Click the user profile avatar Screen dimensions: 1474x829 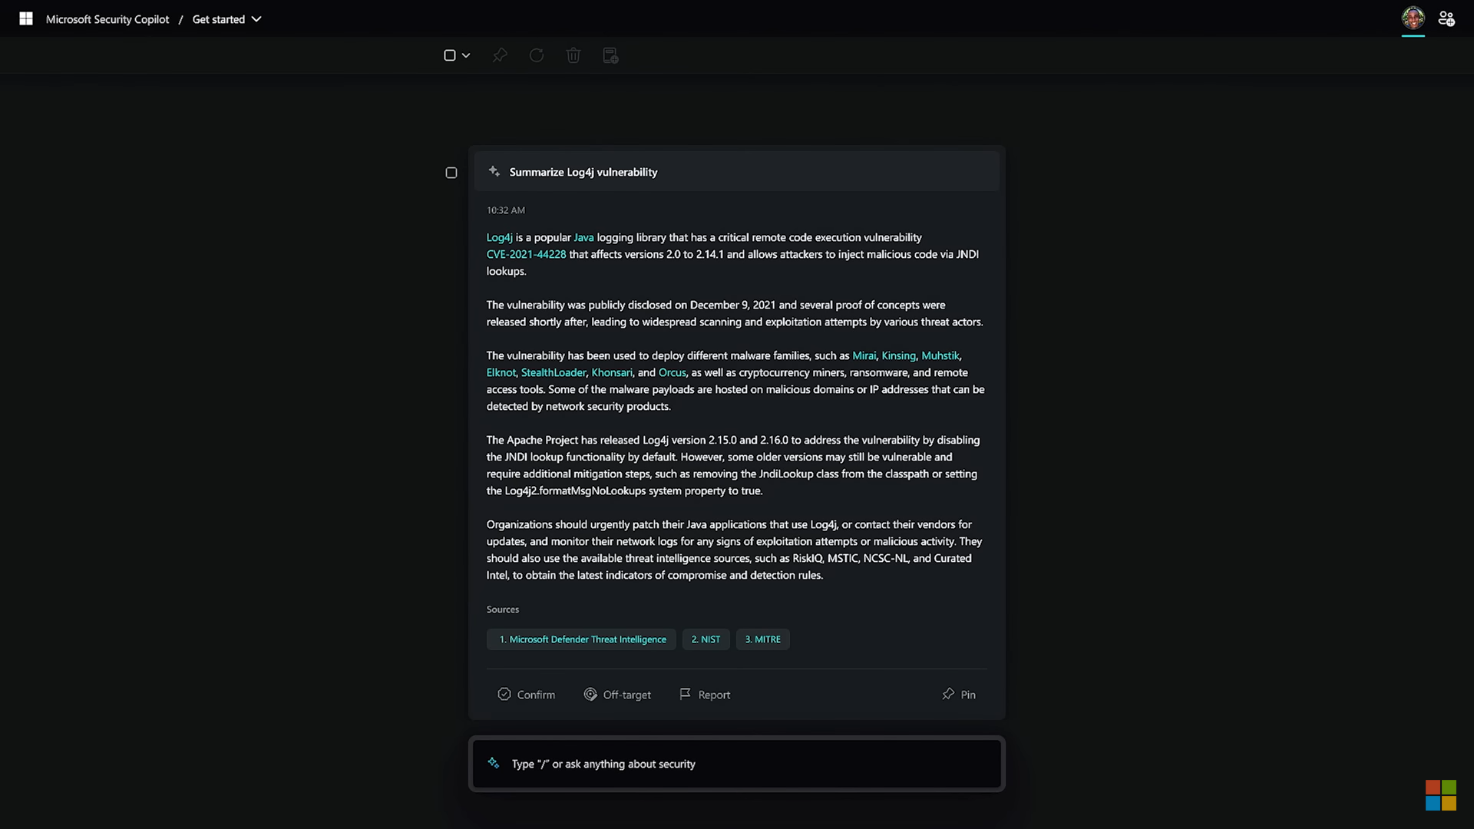(x=1413, y=18)
